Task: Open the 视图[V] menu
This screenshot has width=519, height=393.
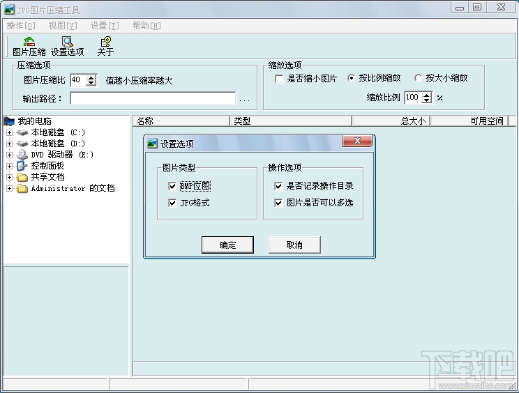Action: 63,26
